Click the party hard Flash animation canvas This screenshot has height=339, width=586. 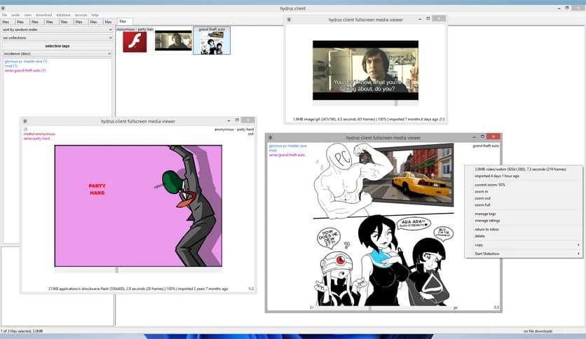138,206
